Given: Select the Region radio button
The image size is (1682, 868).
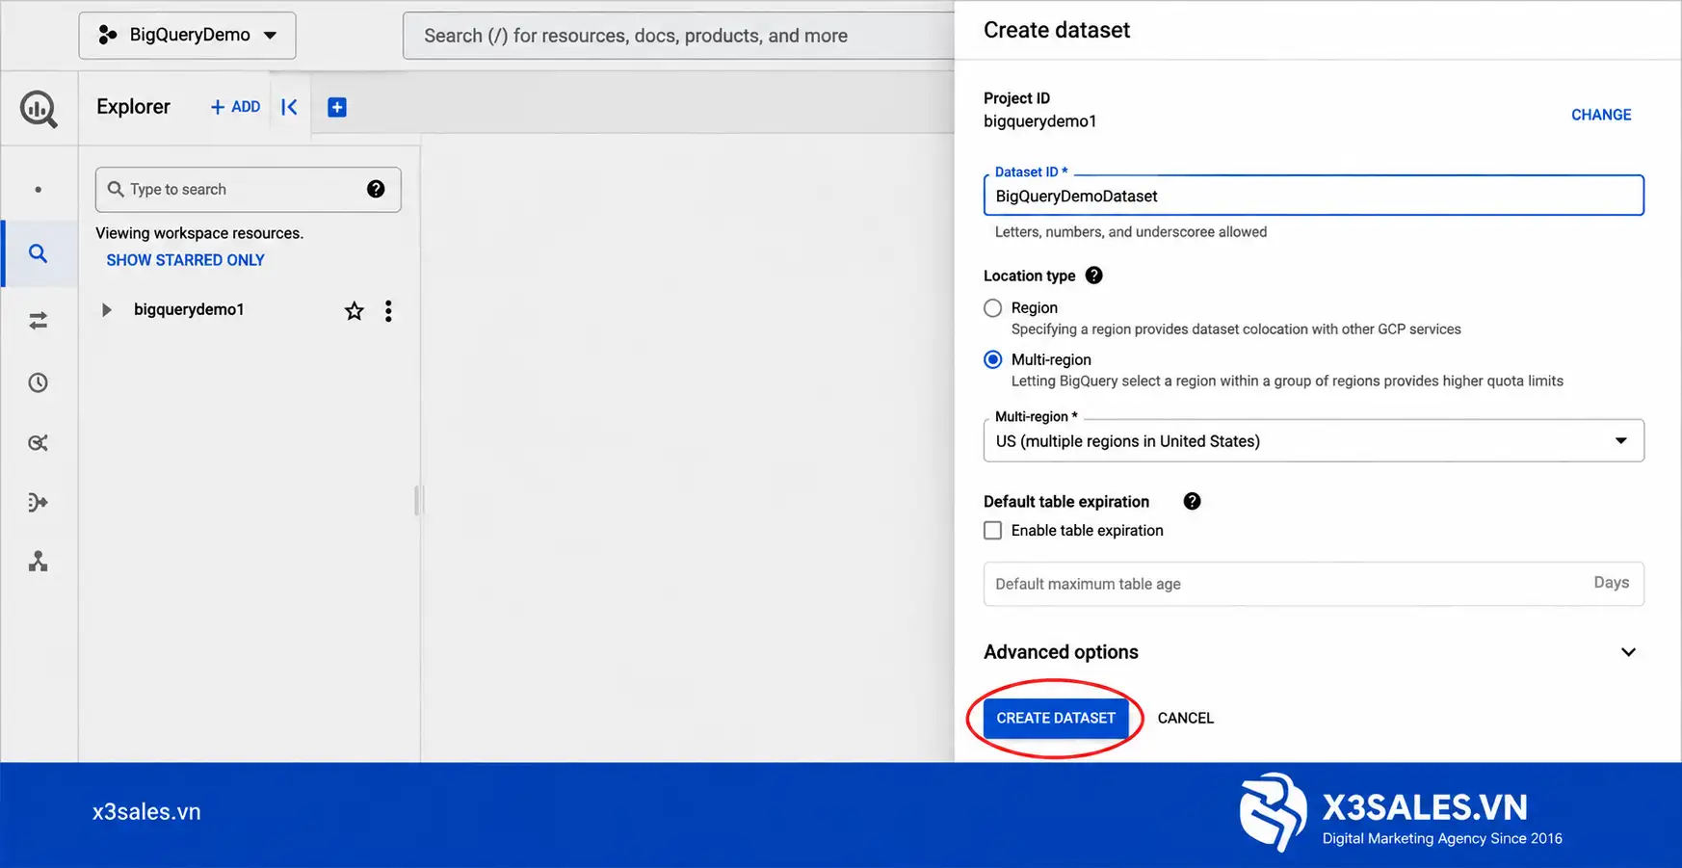Looking at the screenshot, I should [x=992, y=308].
